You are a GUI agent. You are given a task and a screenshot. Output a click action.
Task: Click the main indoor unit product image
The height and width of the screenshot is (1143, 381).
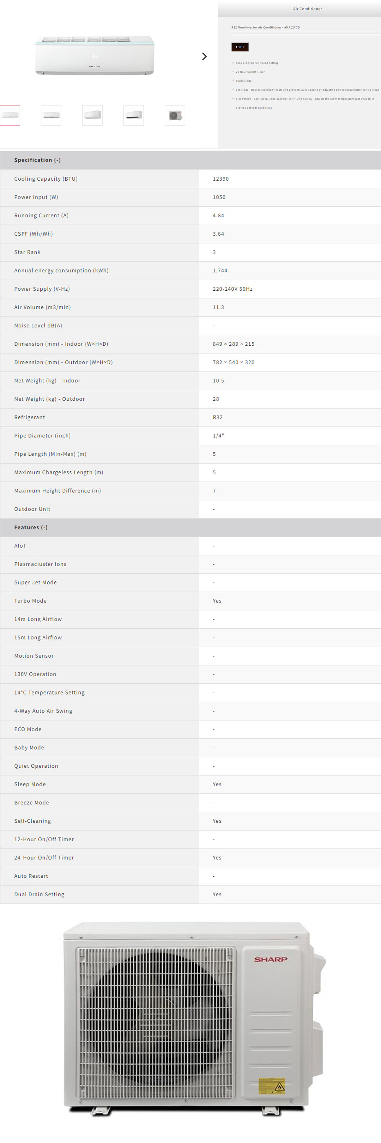95,55
